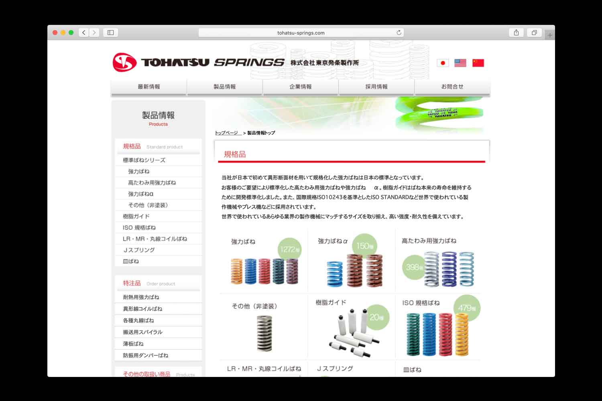
Task: Expand 標準ばねシリーズ in the sidebar
Action: point(144,160)
